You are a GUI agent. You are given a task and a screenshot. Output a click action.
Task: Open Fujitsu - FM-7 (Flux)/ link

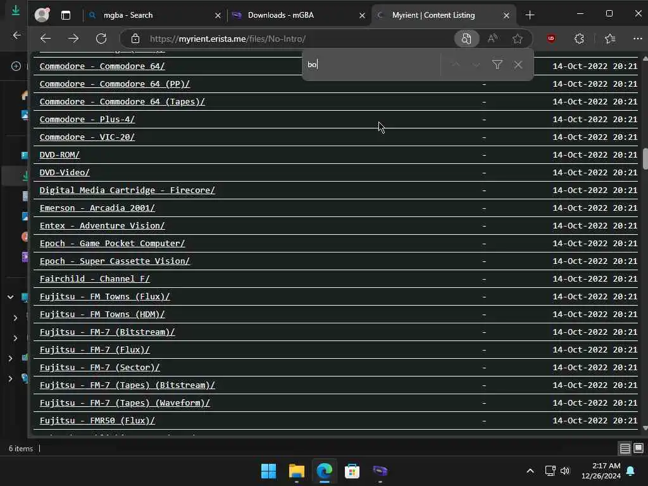(95, 351)
